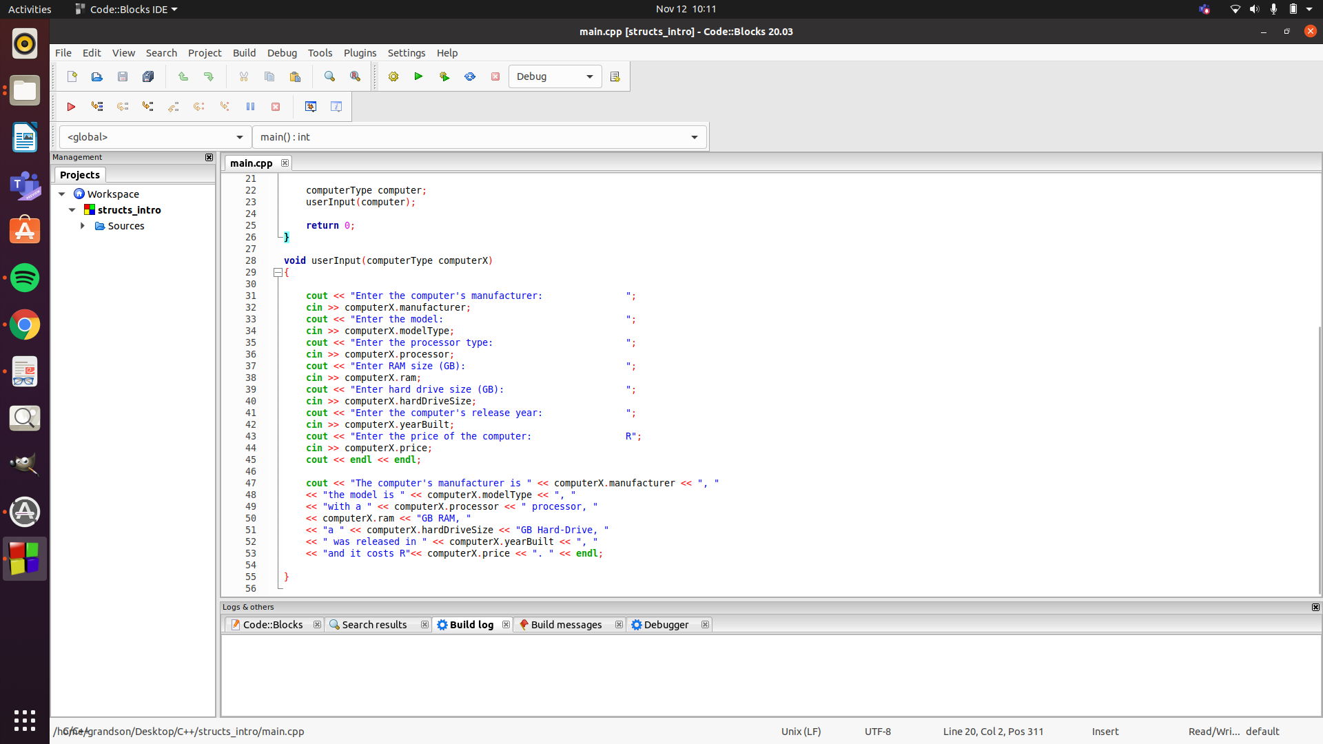
Task: Click the Build and run icon
Action: coord(444,76)
